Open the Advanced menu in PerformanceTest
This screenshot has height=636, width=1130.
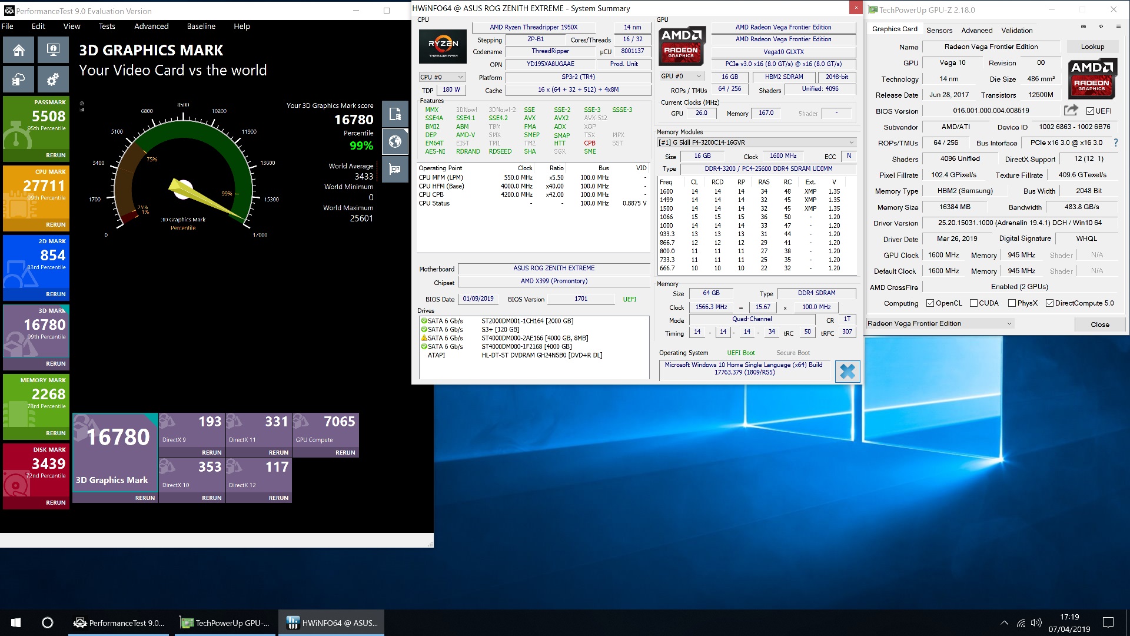pos(151,26)
